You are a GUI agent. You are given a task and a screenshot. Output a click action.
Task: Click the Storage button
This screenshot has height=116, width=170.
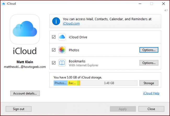click(x=149, y=83)
